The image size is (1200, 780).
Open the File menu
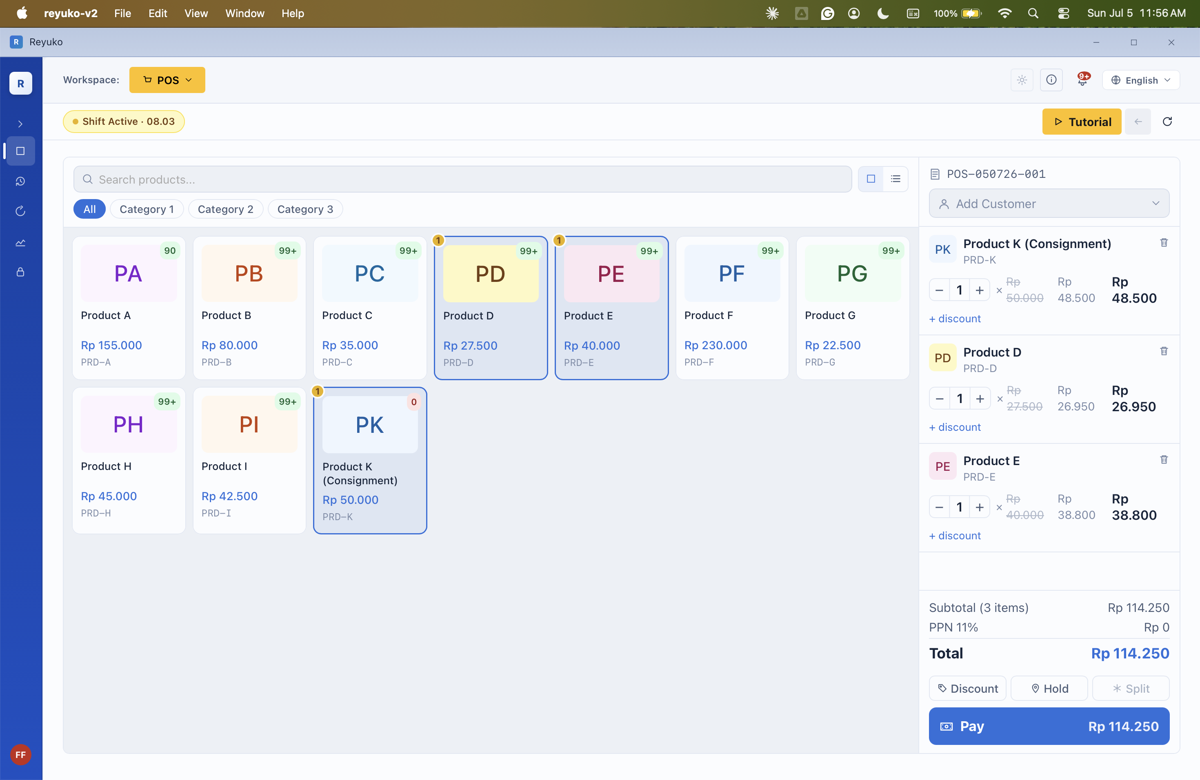pos(122,13)
